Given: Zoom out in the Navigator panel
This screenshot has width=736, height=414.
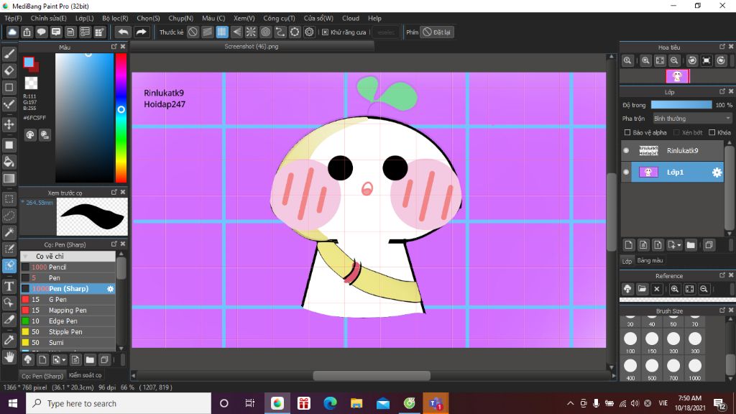Looking at the screenshot, I should point(674,61).
